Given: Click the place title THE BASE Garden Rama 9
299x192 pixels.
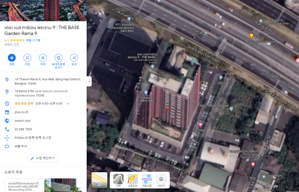Looking at the screenshot, I should click(42, 30).
